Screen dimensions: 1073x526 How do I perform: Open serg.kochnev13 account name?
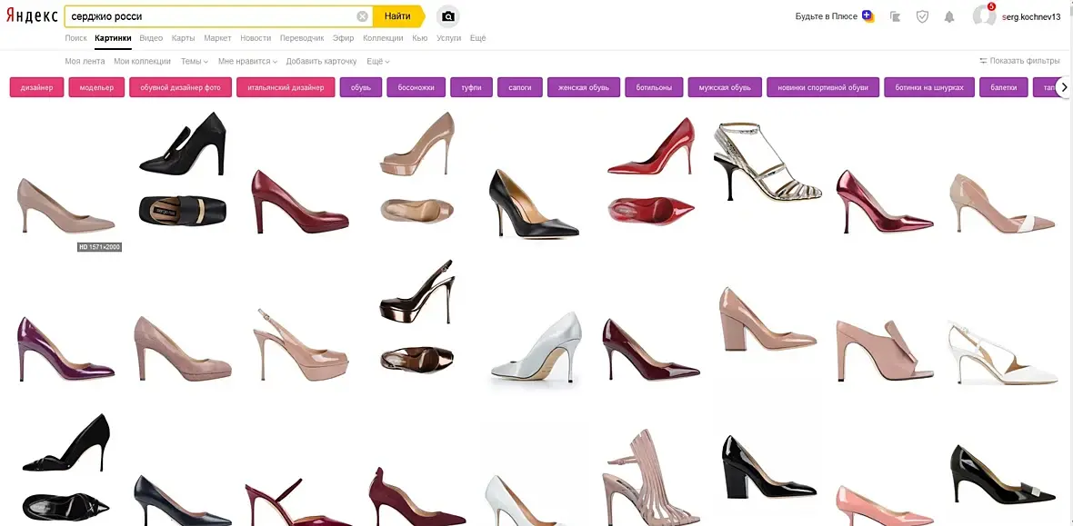(x=1031, y=16)
